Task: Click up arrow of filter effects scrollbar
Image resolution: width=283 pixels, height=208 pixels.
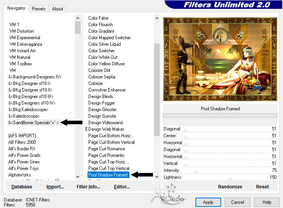Action: point(157,18)
